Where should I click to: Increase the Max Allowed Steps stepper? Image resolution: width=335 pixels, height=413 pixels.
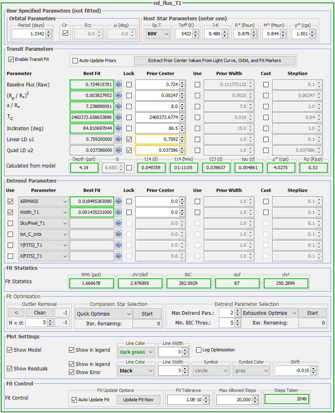click(255, 398)
